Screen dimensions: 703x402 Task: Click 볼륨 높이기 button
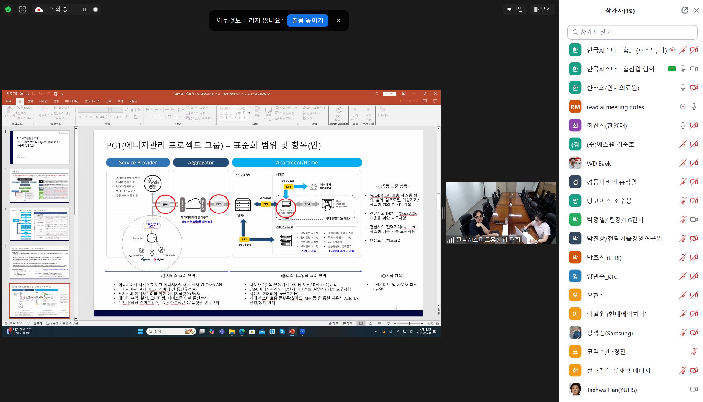307,20
